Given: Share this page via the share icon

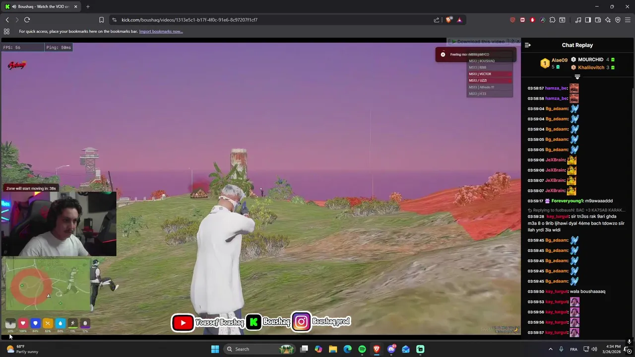Looking at the screenshot, I should (x=437, y=20).
